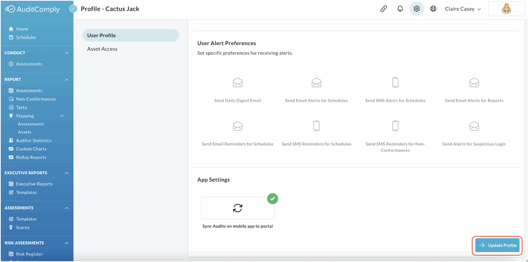Collapse the CONDUCT section
The height and width of the screenshot is (262, 528).
[x=67, y=53]
